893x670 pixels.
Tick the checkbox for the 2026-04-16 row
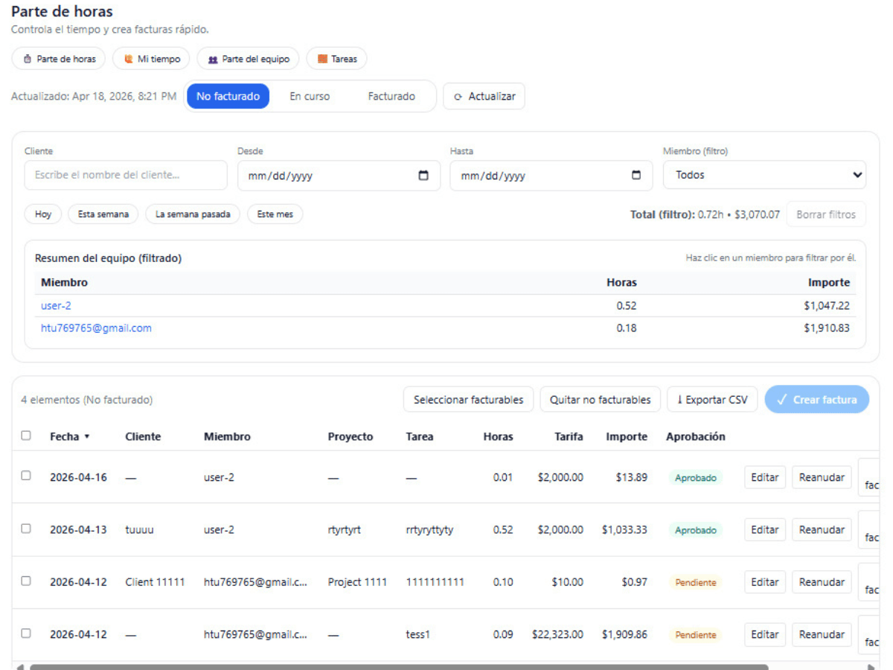coord(26,476)
